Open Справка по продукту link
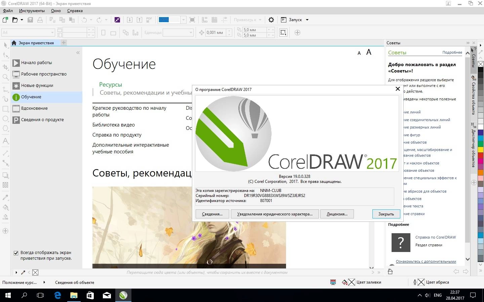Image resolution: width=484 pixels, height=302 pixels. click(x=117, y=135)
